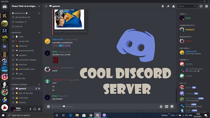
Task: Click Goshko in member list
Action: 189,64
